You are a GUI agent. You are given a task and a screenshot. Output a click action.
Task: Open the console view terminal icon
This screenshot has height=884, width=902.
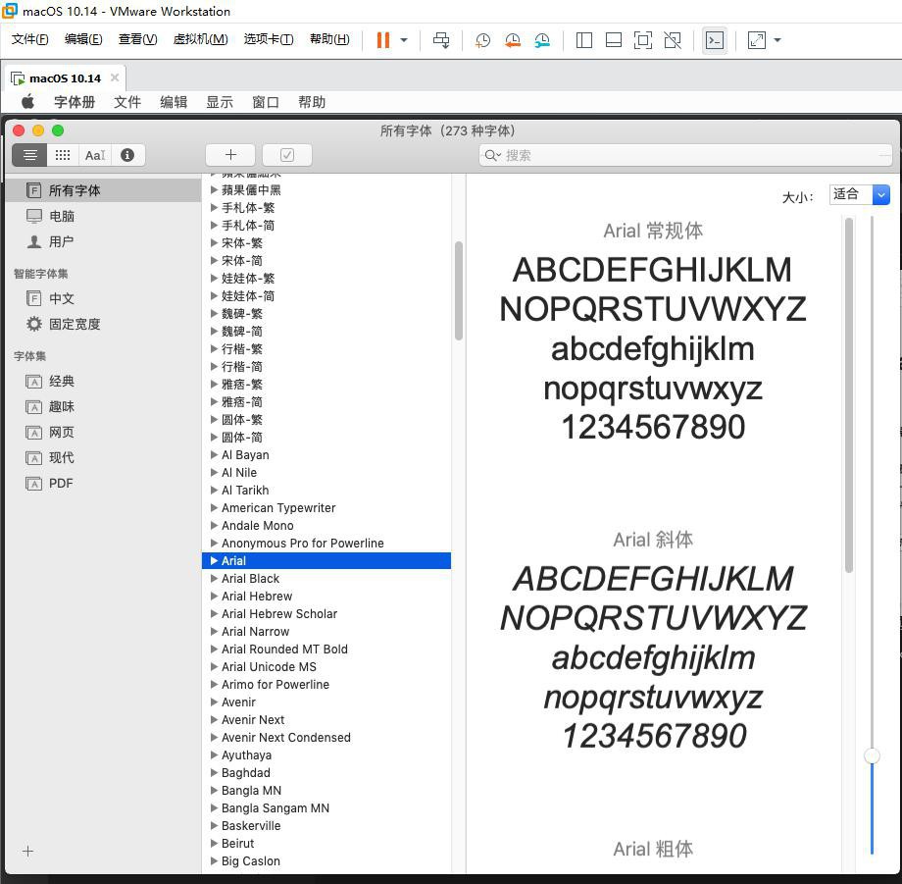point(715,39)
